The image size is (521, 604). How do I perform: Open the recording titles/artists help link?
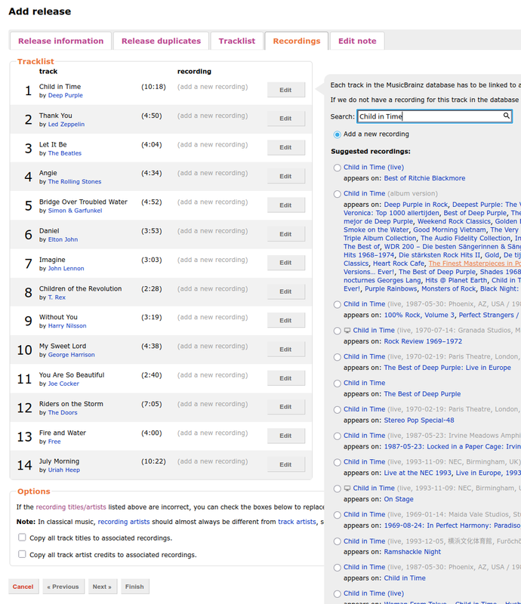71,507
